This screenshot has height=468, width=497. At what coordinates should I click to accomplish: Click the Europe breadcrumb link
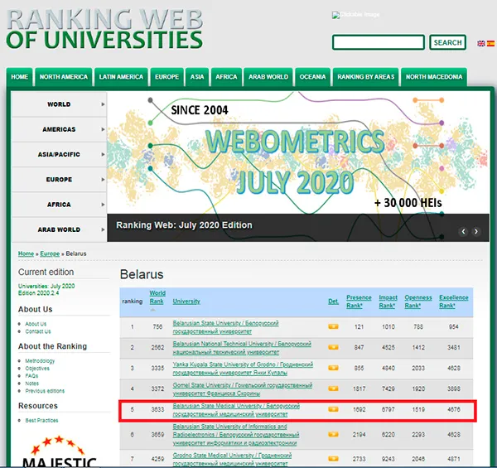50,253
